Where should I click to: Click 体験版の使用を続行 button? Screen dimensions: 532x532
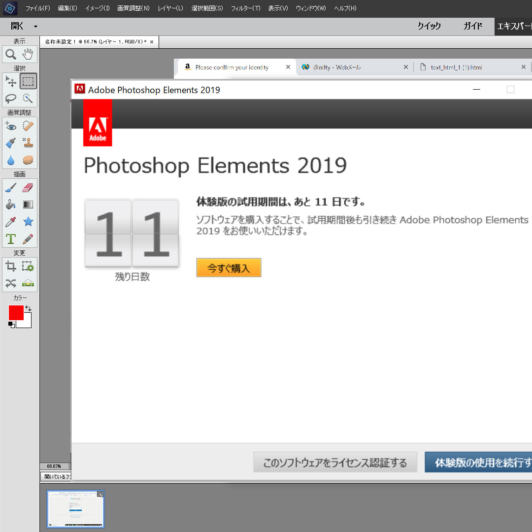tap(478, 462)
